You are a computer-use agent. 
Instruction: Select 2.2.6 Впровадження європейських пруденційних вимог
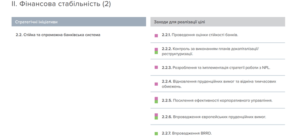point(214,117)
